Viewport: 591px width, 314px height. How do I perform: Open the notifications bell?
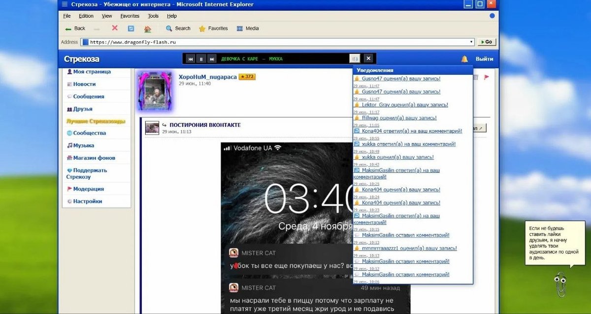[464, 59]
